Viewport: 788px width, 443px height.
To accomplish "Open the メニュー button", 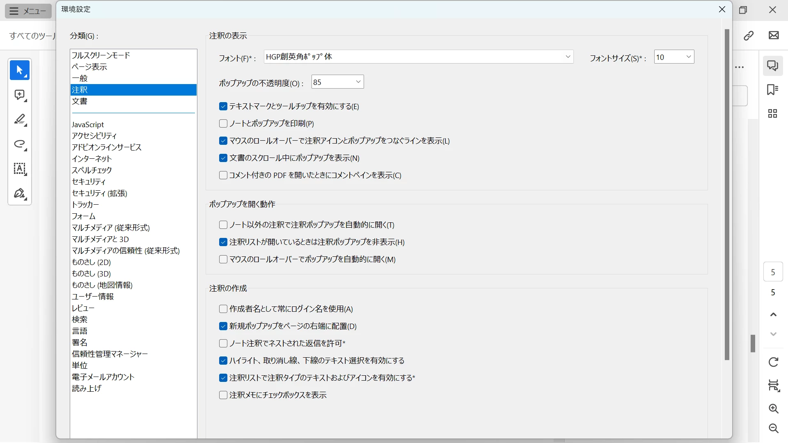I will pos(28,11).
